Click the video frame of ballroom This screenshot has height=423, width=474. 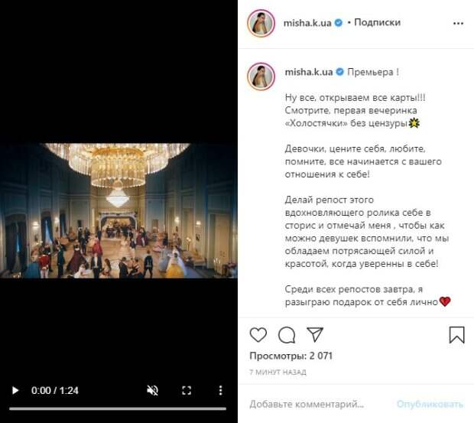coord(118,210)
